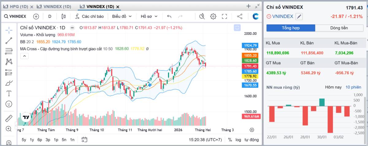Screen dimensions: 368x146
Task: Collapse the chart panel with arrows icon
Action: coord(257,6)
